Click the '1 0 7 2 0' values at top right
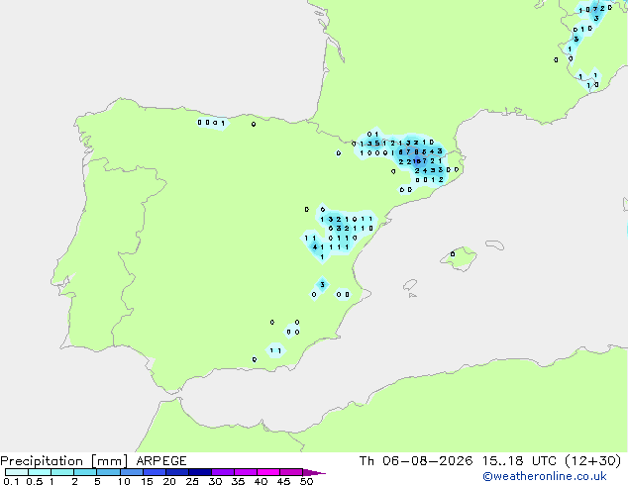The height and width of the screenshot is (485, 628). point(595,9)
